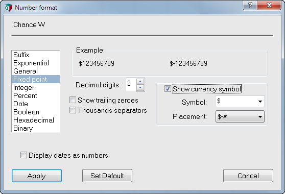
Task: Cancel the number format dialog
Action: tap(248, 176)
